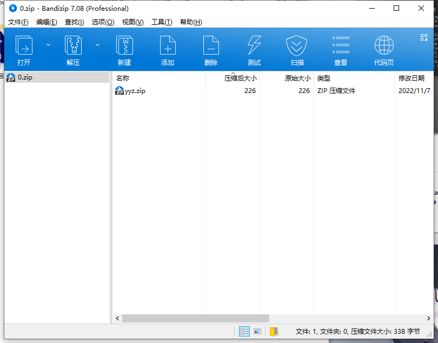Open the 选项(O) menu
This screenshot has width=438, height=343.
tap(103, 22)
